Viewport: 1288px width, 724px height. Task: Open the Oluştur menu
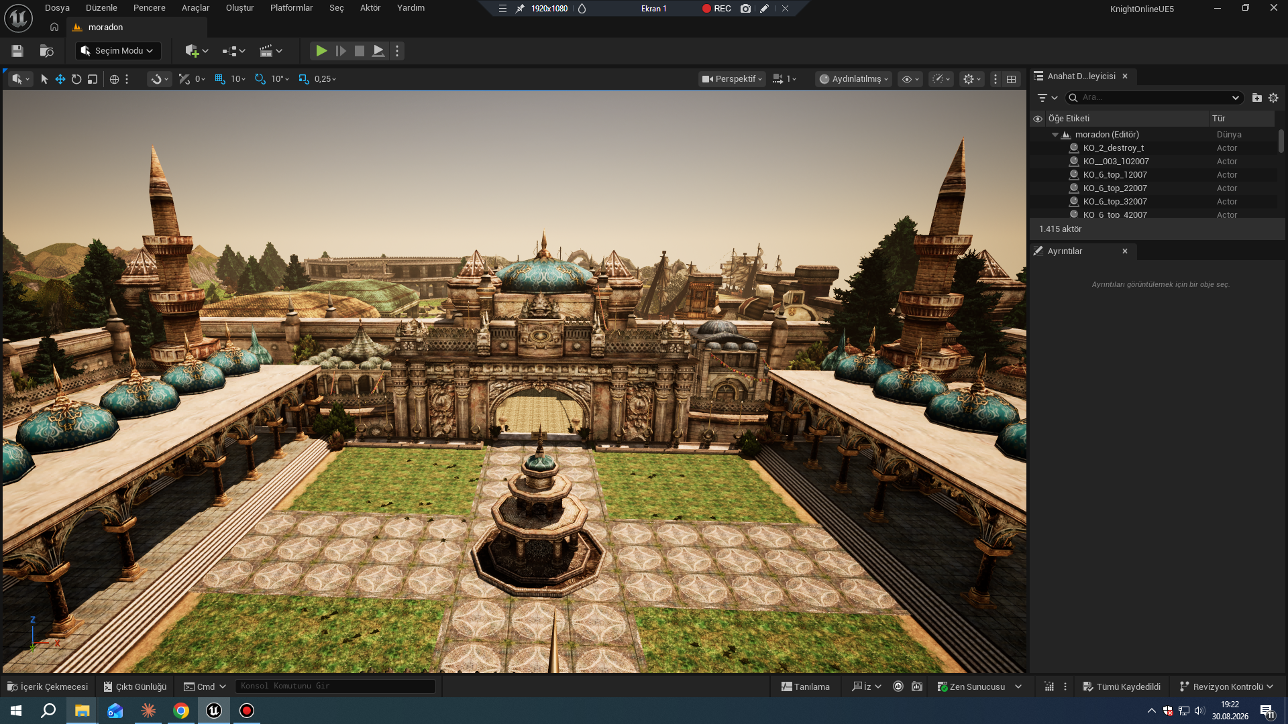[x=239, y=8]
